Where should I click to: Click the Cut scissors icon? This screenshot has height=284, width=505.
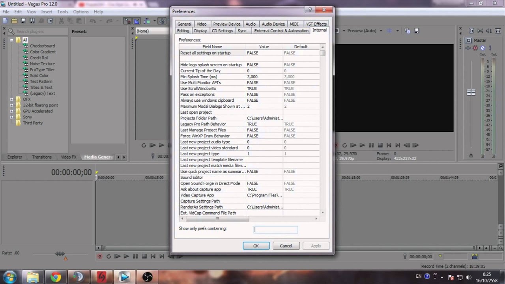tap(61, 21)
